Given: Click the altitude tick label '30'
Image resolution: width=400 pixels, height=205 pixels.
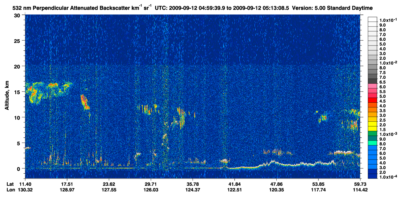Looking at the screenshot, I should click(18, 15).
